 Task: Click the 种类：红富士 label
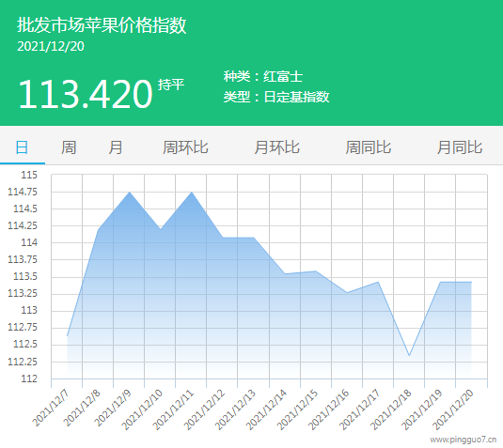[x=263, y=76]
